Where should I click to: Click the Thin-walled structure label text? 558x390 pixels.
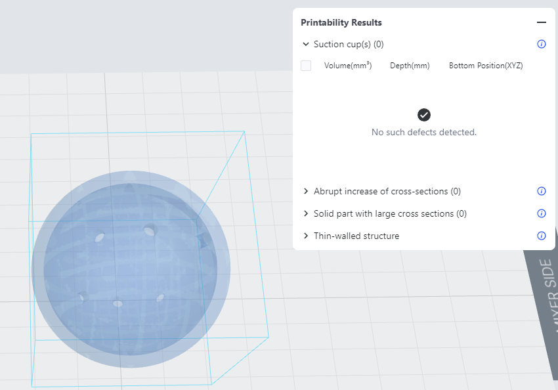tap(356, 236)
